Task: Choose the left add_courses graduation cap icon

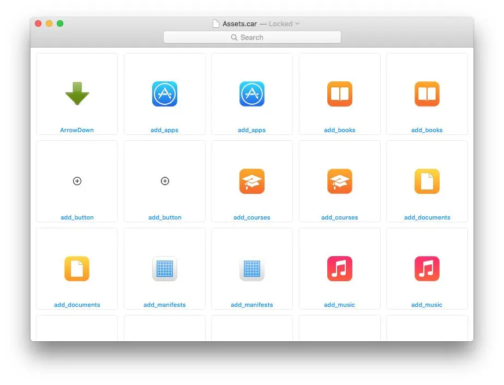Action: pos(252,181)
